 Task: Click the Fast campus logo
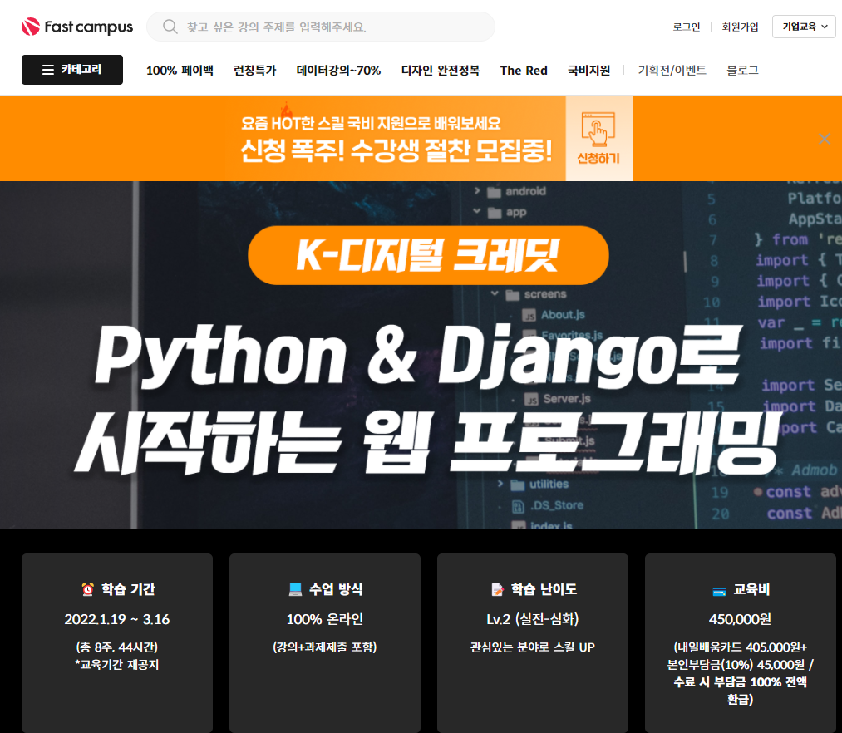tap(77, 27)
